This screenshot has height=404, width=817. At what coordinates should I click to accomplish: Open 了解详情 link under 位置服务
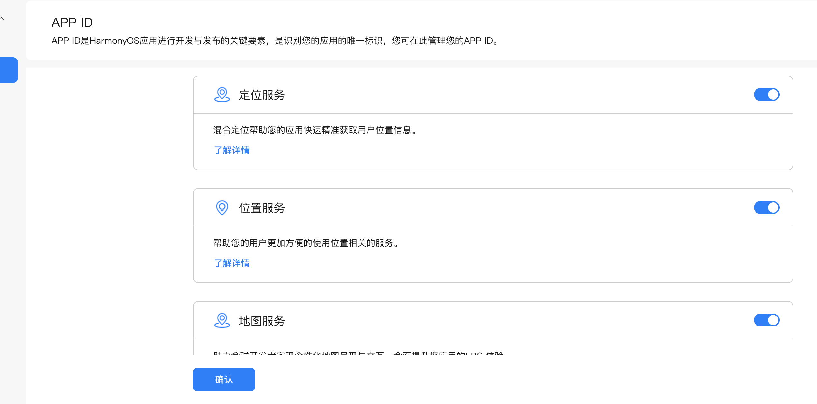tap(232, 263)
